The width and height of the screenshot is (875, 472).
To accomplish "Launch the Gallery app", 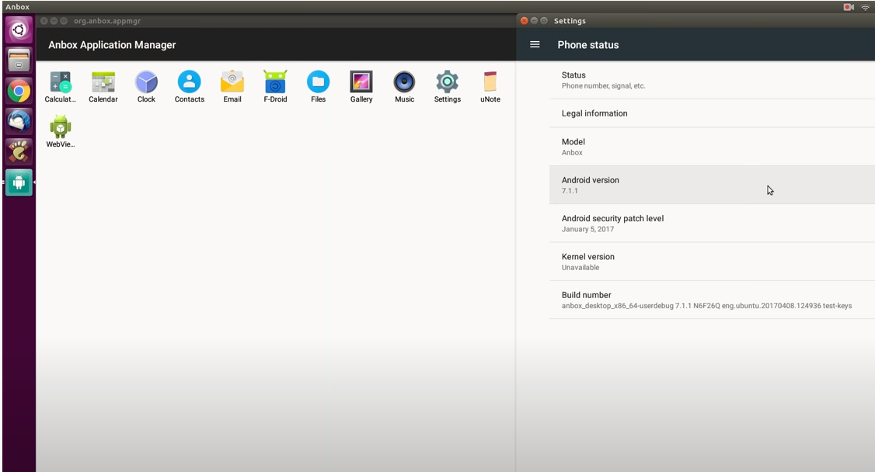I will [x=361, y=83].
